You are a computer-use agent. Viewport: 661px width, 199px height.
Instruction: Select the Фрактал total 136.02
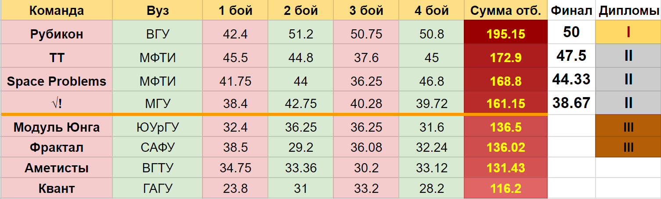506,147
